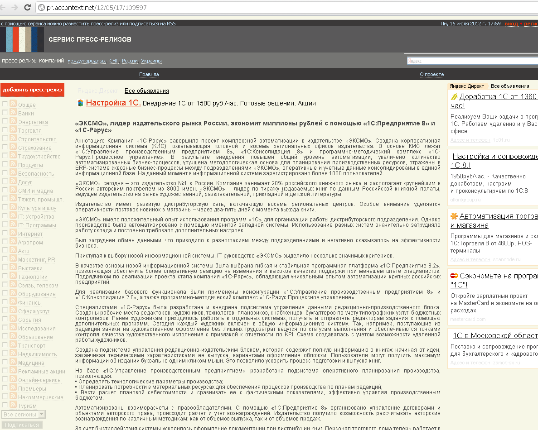Open RSS feed icon for Авто

(13, 249)
